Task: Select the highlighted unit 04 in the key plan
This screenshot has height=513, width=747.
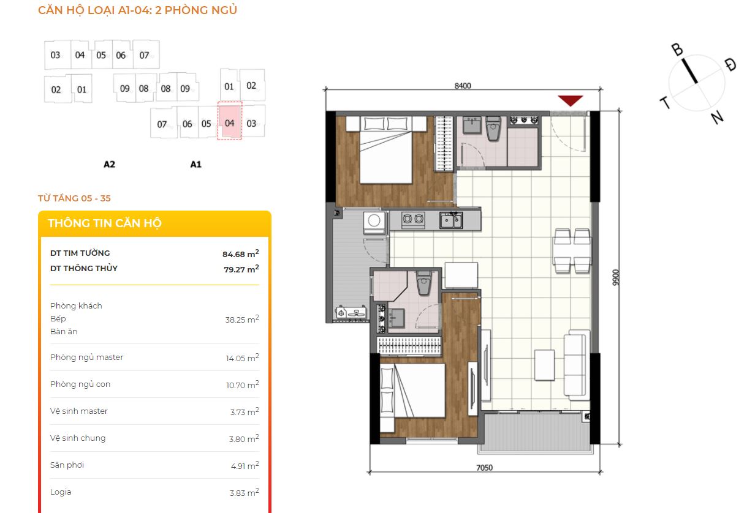Action: click(230, 121)
